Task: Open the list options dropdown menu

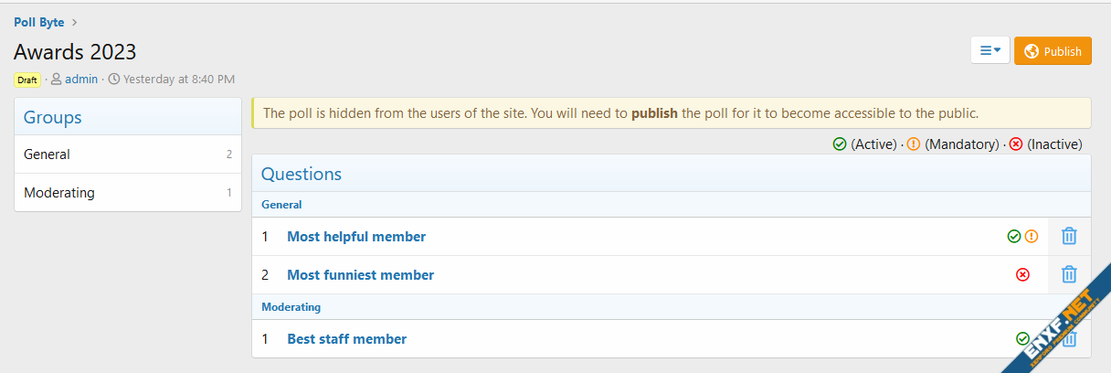Action: (x=989, y=51)
